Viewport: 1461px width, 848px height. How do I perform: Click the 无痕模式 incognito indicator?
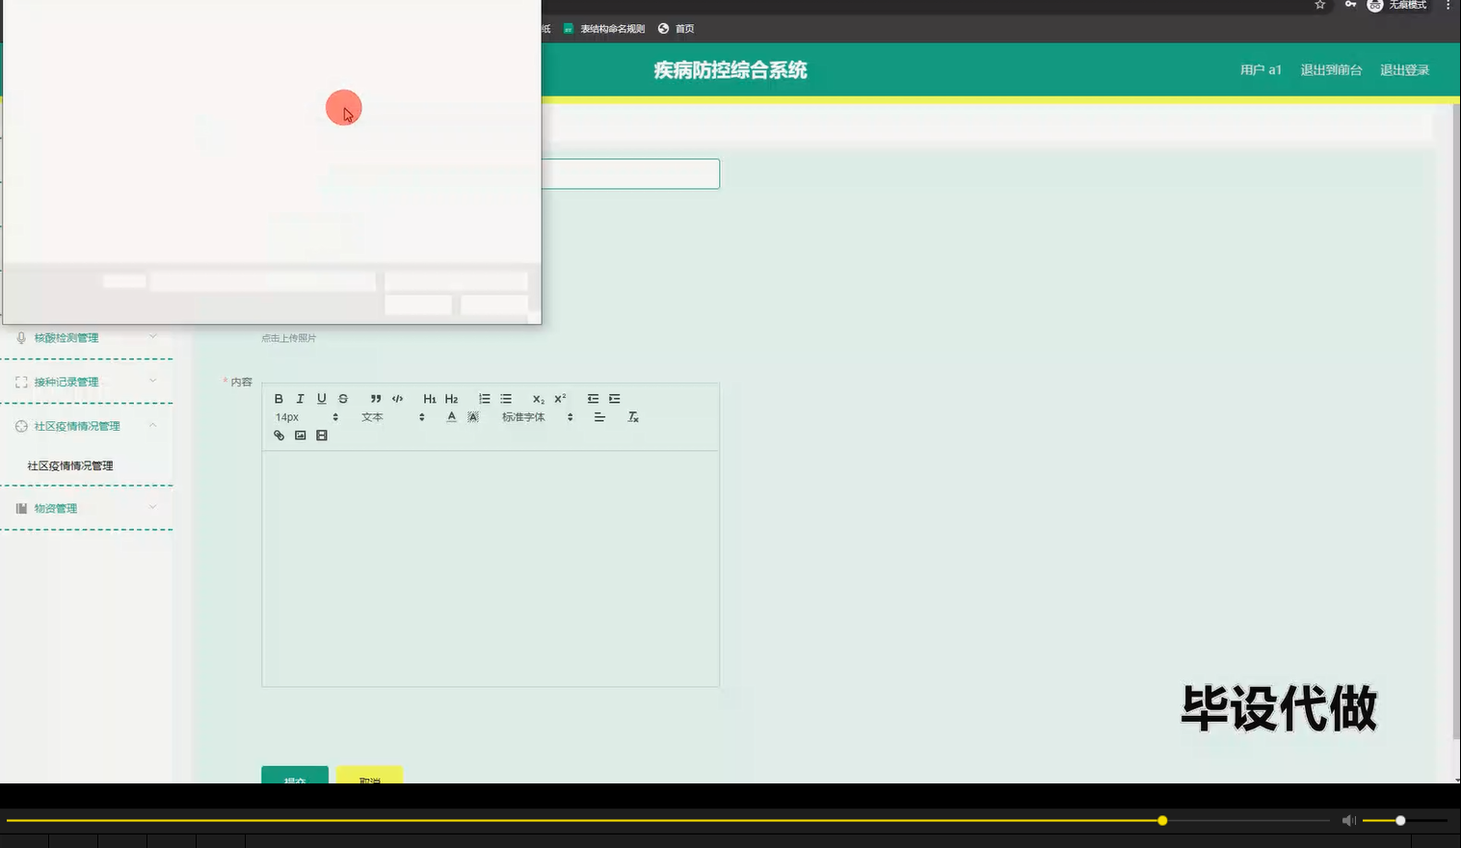(1397, 5)
